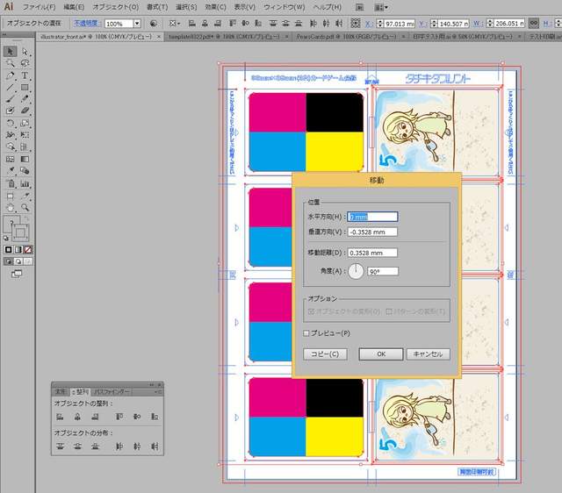Open the Align panel options menu

(159, 391)
